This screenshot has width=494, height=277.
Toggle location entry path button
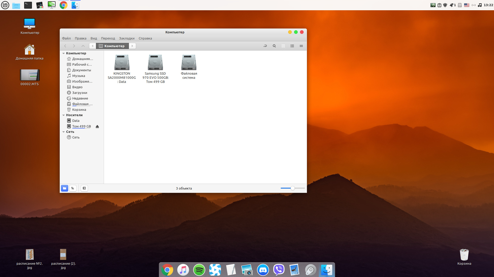pos(265,46)
